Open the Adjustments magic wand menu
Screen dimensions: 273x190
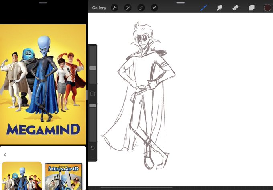coord(128,8)
